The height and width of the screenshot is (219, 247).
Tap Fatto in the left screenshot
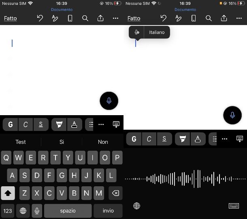tap(11, 19)
